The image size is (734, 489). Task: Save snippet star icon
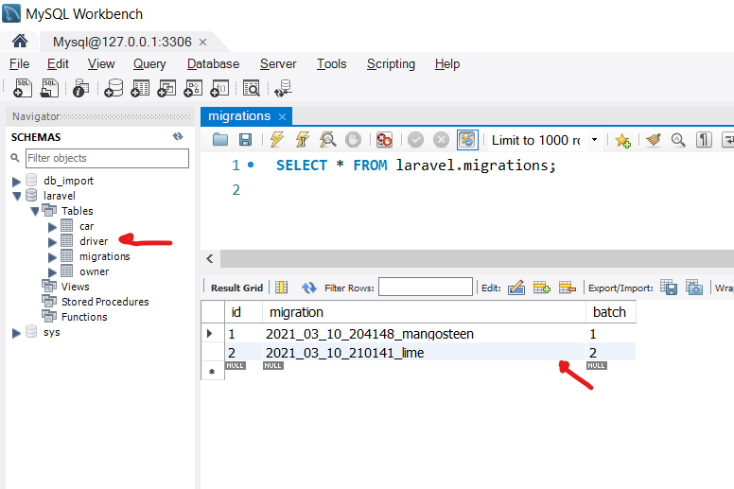coord(622,140)
